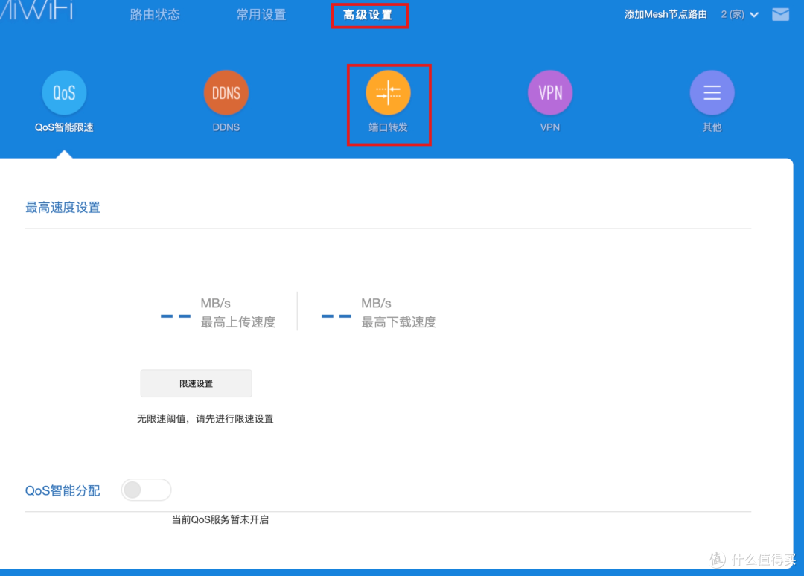Select the QoS智能限速 circular icon
The width and height of the screenshot is (804, 576).
[64, 92]
